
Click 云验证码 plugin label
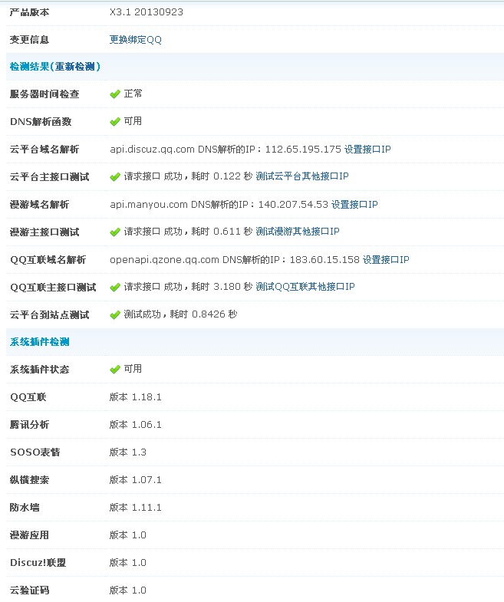(x=30, y=590)
